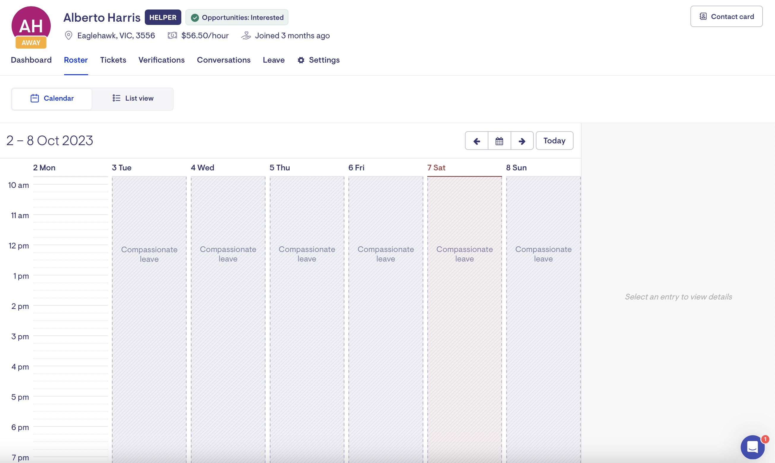The width and height of the screenshot is (775, 463).
Task: Switch to Calendar view
Action: click(52, 98)
